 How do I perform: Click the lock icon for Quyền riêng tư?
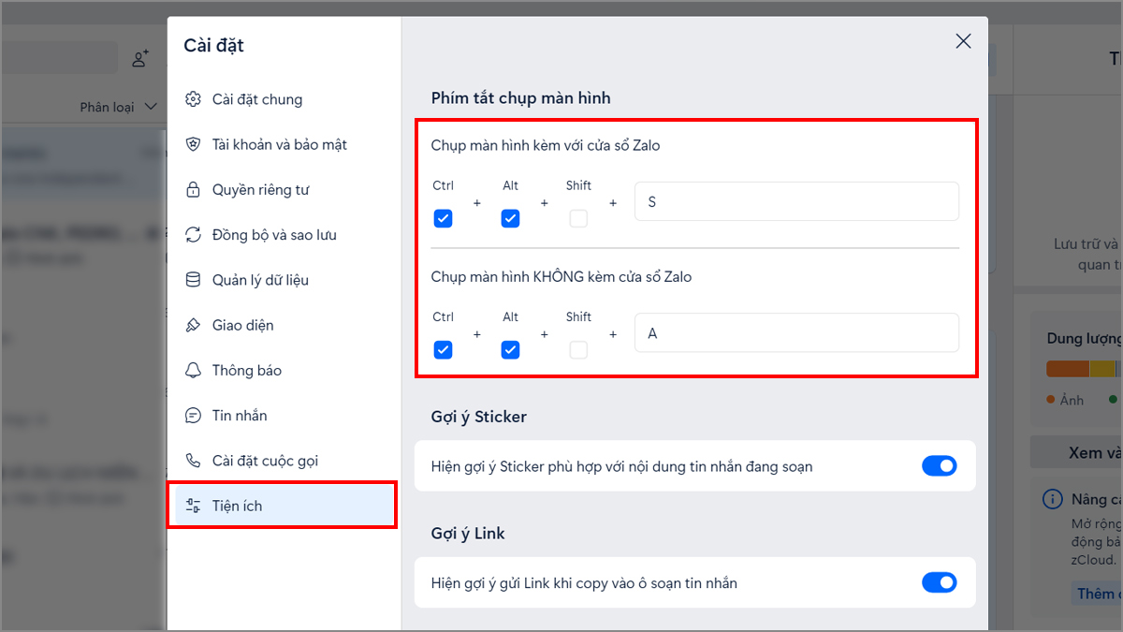pos(194,190)
